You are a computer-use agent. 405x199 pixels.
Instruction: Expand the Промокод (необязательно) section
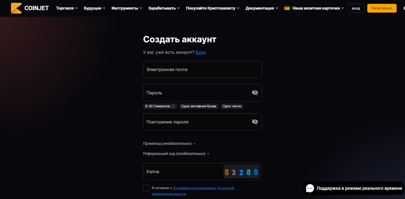click(x=169, y=144)
